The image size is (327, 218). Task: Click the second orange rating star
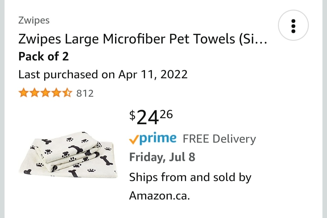coord(35,93)
